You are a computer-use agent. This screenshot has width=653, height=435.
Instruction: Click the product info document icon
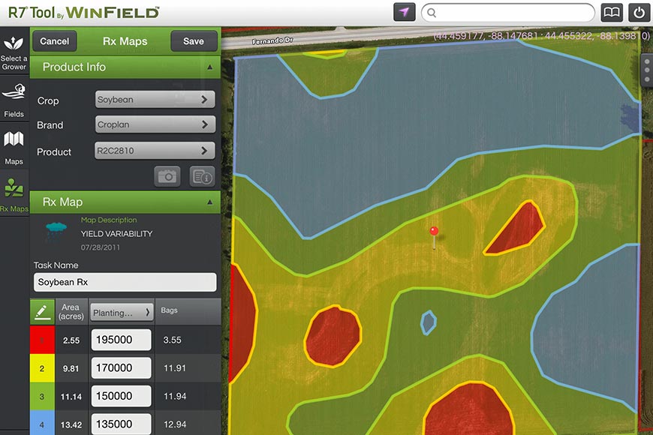(203, 176)
